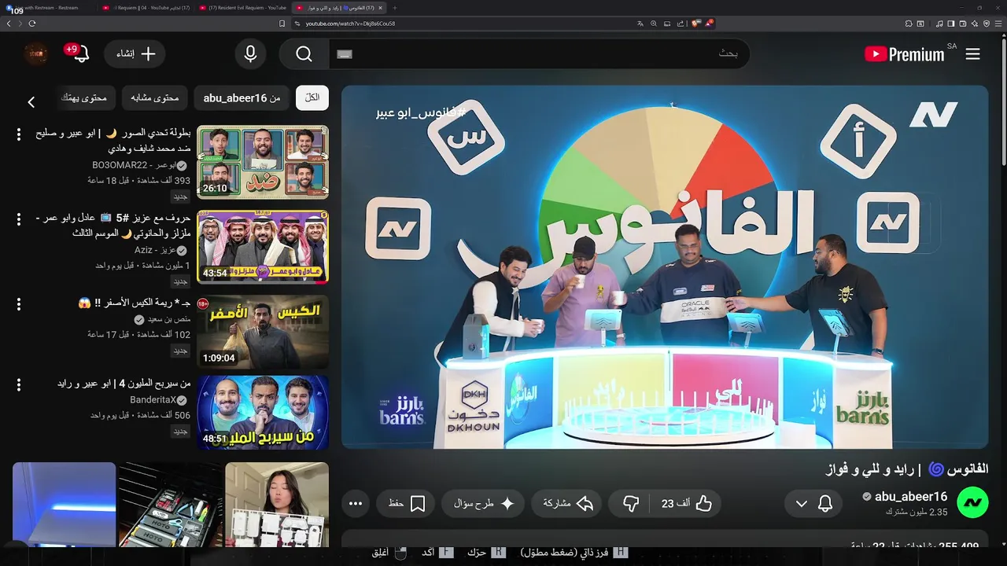1007x566 pixels.
Task: Open a new browser tab with plus
Action: point(395,8)
